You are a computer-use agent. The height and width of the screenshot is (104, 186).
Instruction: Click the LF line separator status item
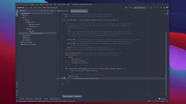pyautogui.click(x=153, y=101)
